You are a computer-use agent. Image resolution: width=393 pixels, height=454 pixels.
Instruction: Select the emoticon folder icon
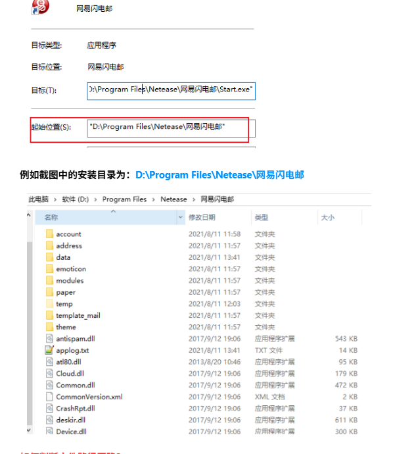[49, 268]
